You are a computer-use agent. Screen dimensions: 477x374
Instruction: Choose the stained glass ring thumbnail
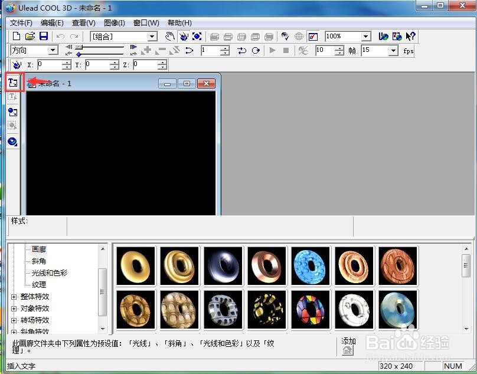tap(311, 310)
